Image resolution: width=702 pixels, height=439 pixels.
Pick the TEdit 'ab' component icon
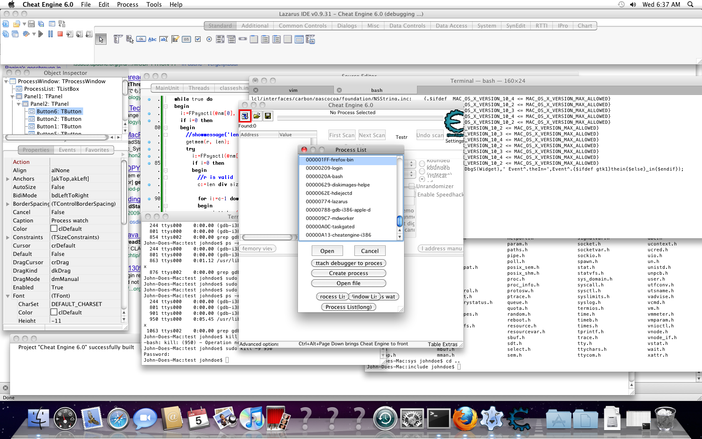[164, 39]
